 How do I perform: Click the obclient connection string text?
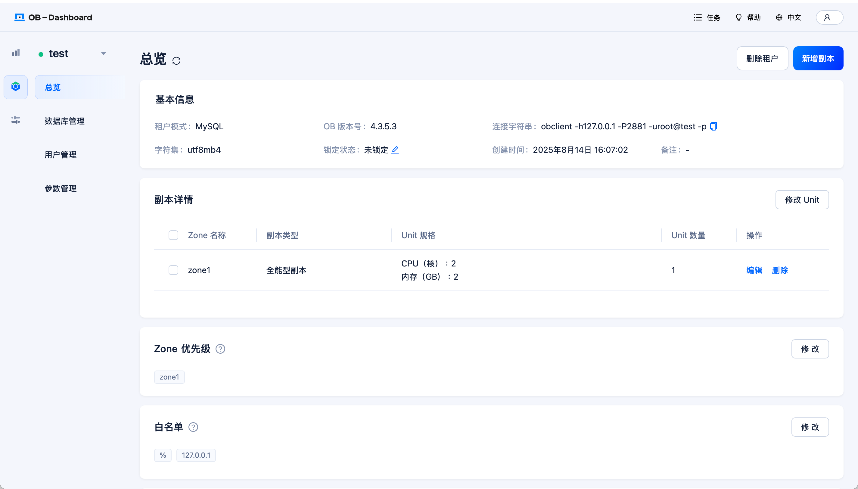pyautogui.click(x=624, y=126)
